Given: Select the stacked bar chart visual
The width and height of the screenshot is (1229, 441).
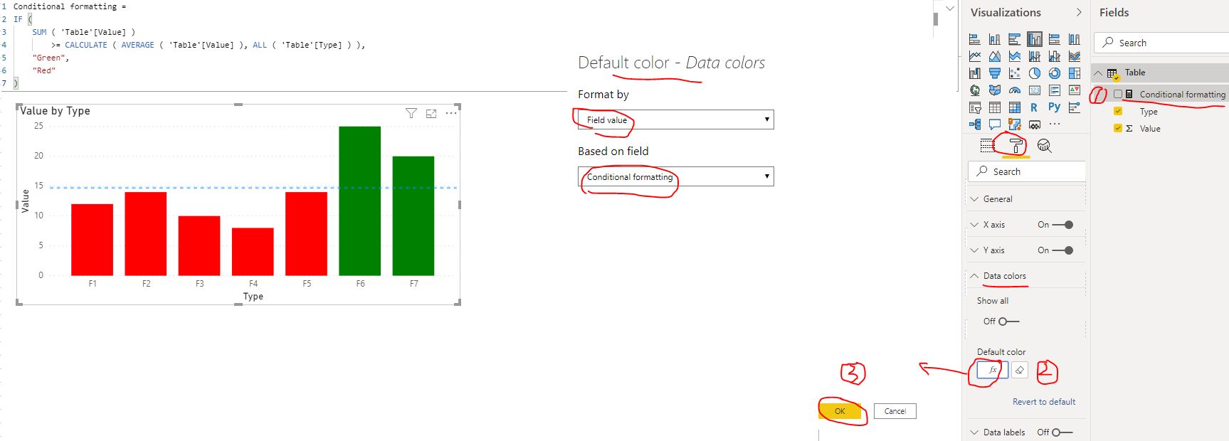Looking at the screenshot, I should [x=975, y=39].
